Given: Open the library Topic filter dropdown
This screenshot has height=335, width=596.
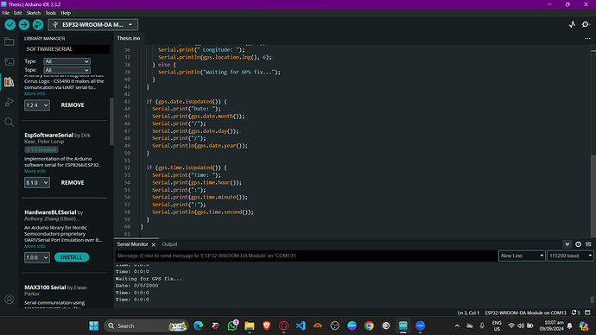Looking at the screenshot, I should [67, 70].
